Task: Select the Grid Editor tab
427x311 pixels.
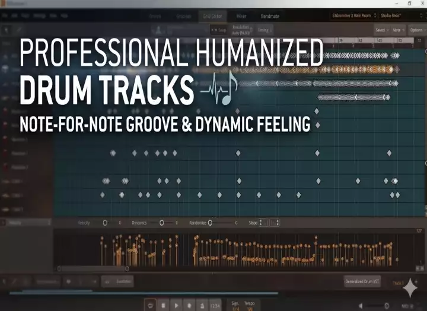Action: coord(212,17)
